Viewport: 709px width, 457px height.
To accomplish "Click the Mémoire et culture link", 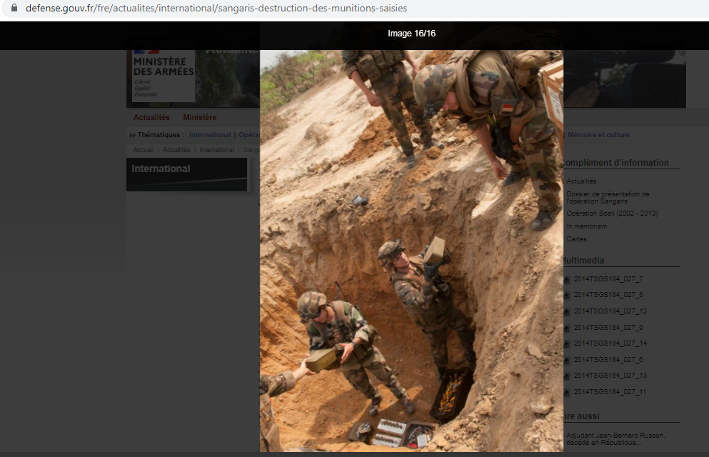I will tap(598, 135).
